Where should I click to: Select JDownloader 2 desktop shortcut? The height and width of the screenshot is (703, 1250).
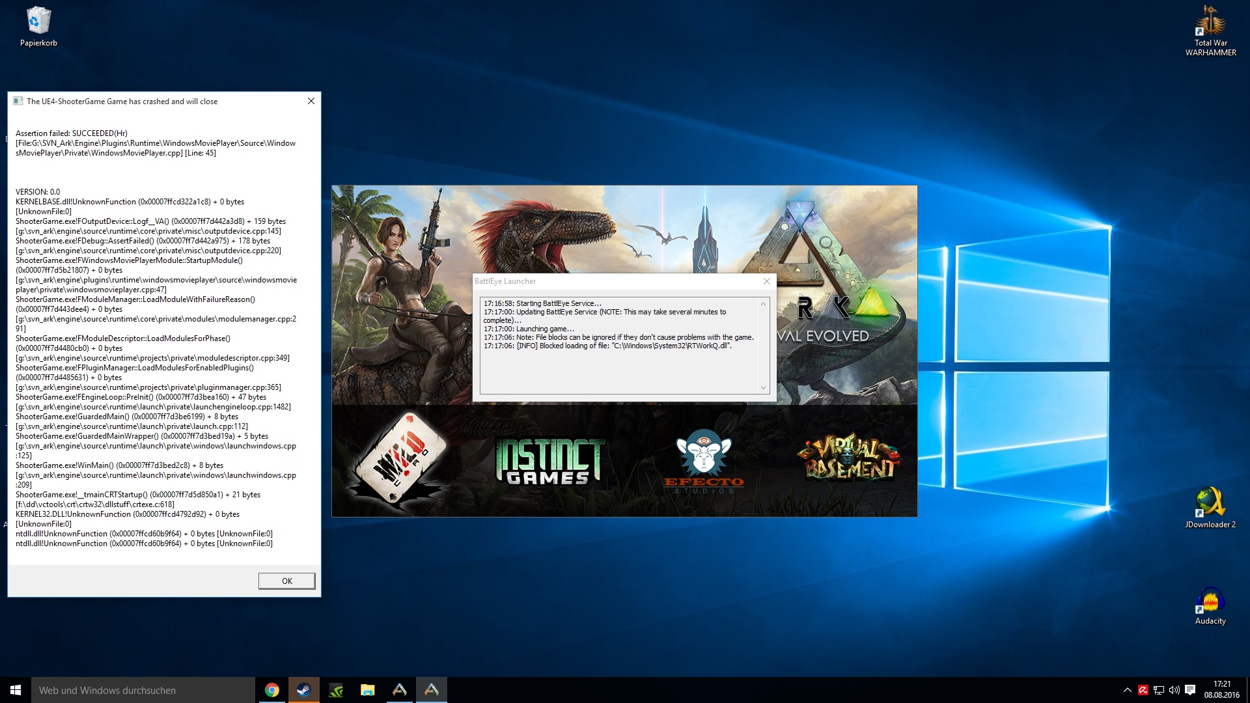(x=1210, y=508)
